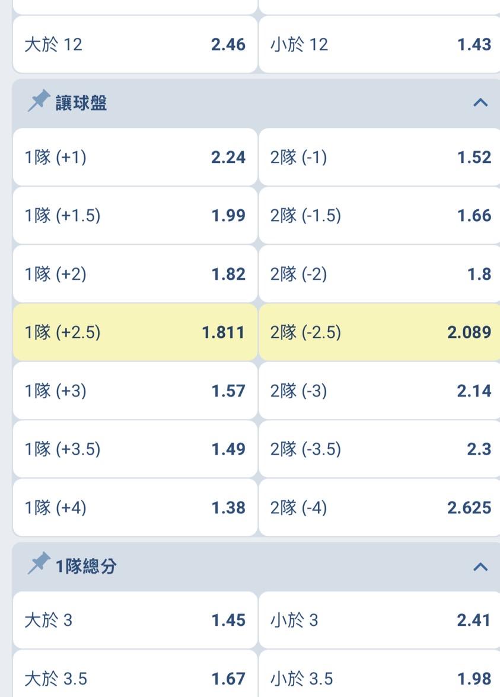Select 1隊 (+3) odds 1.57

click(135, 391)
